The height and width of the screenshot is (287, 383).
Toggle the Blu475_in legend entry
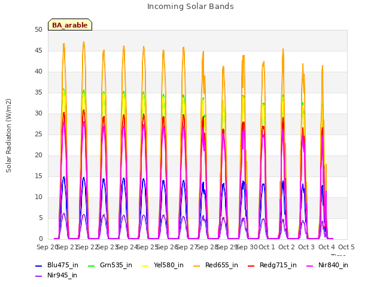(x=57, y=265)
